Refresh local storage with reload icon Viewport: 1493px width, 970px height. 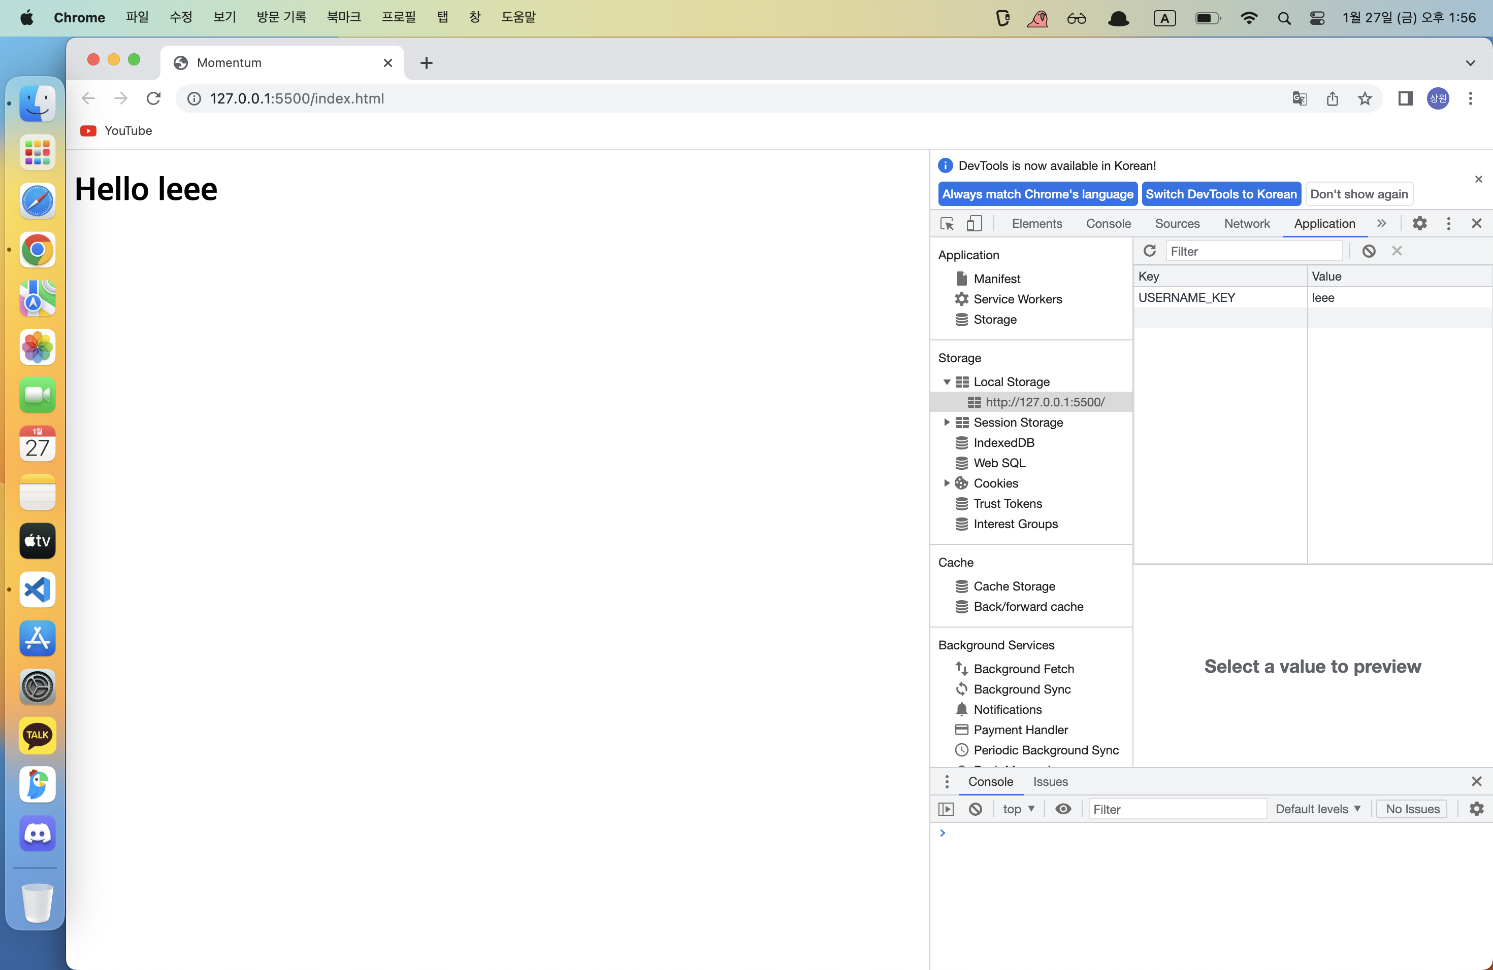pyautogui.click(x=1149, y=251)
